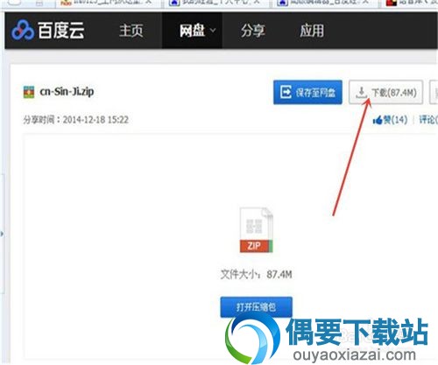Select the 网盘 tab
The height and width of the screenshot is (365, 438).
[x=192, y=31]
